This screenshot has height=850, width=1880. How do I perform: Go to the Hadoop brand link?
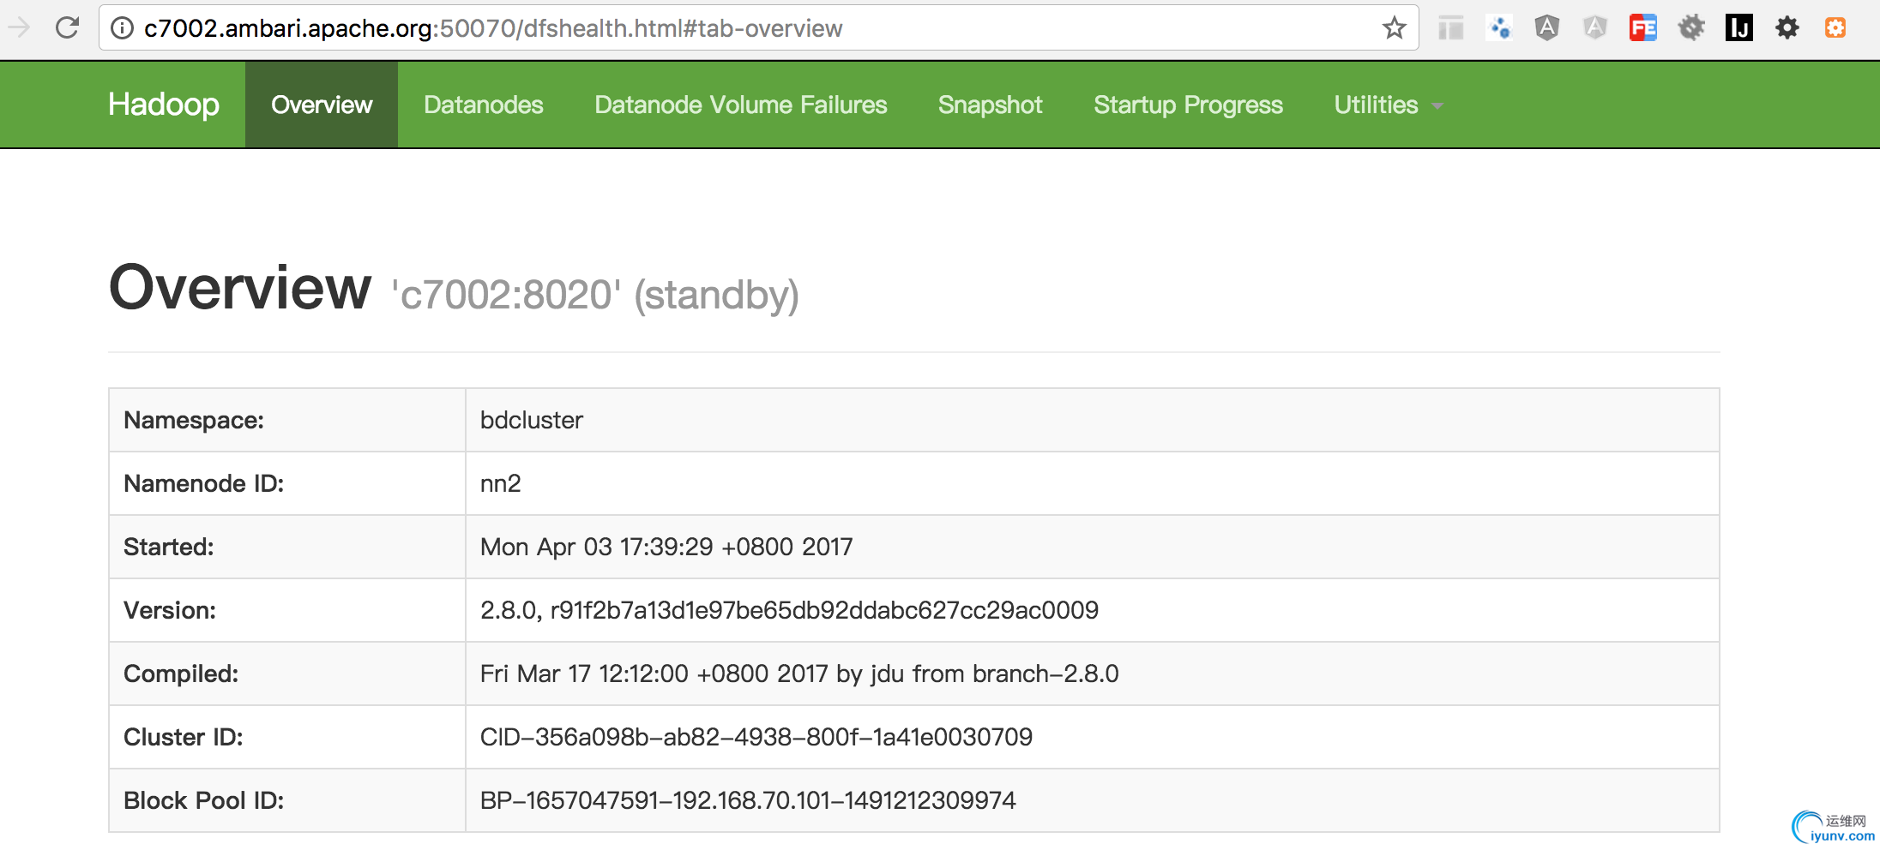164,105
